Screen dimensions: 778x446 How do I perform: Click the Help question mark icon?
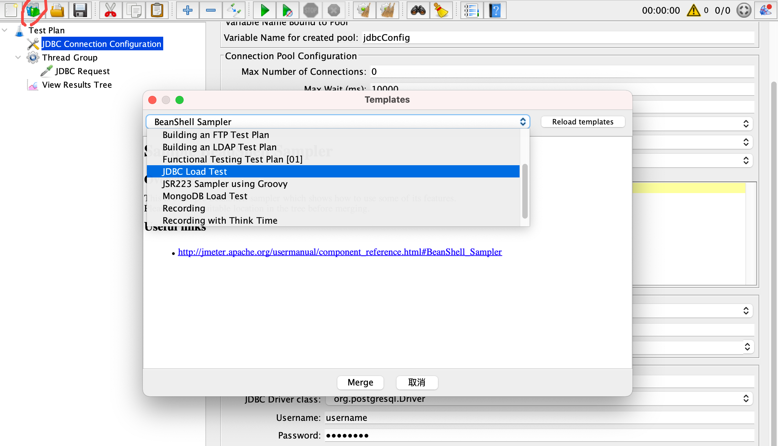coord(495,11)
